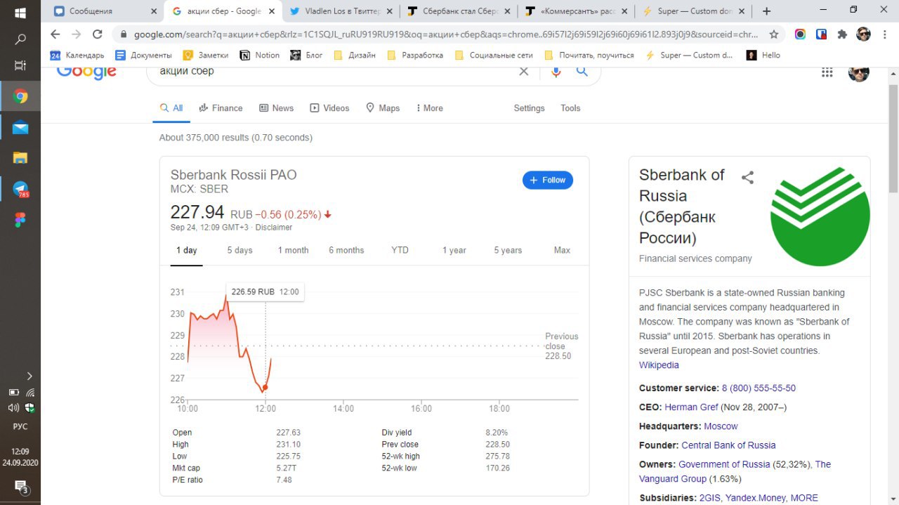
Task: Start voice search with the microphone icon
Action: click(x=556, y=71)
